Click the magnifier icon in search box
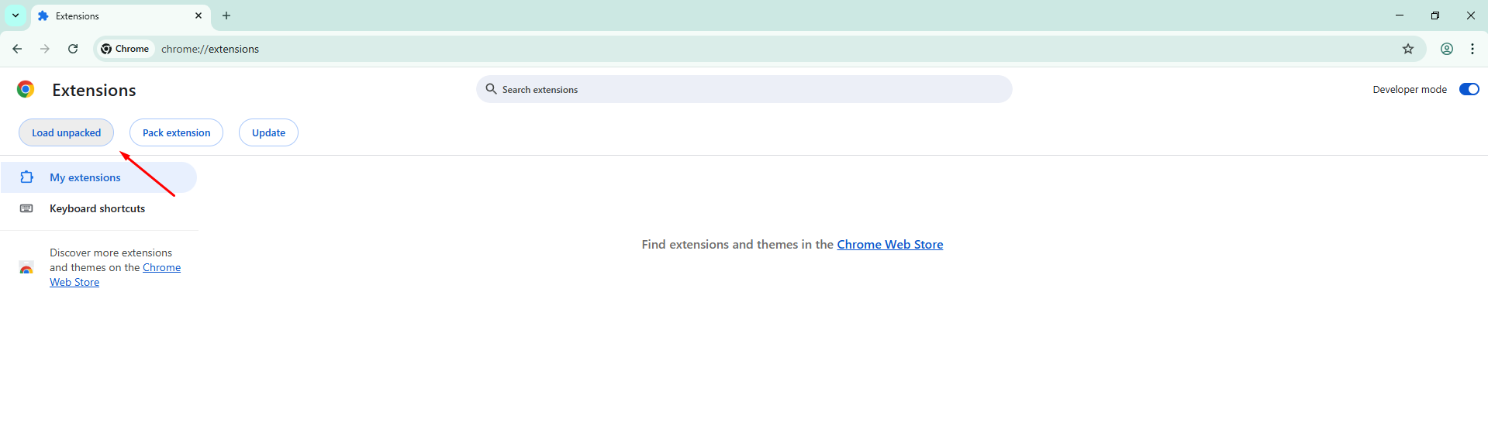The width and height of the screenshot is (1488, 426). (x=491, y=89)
